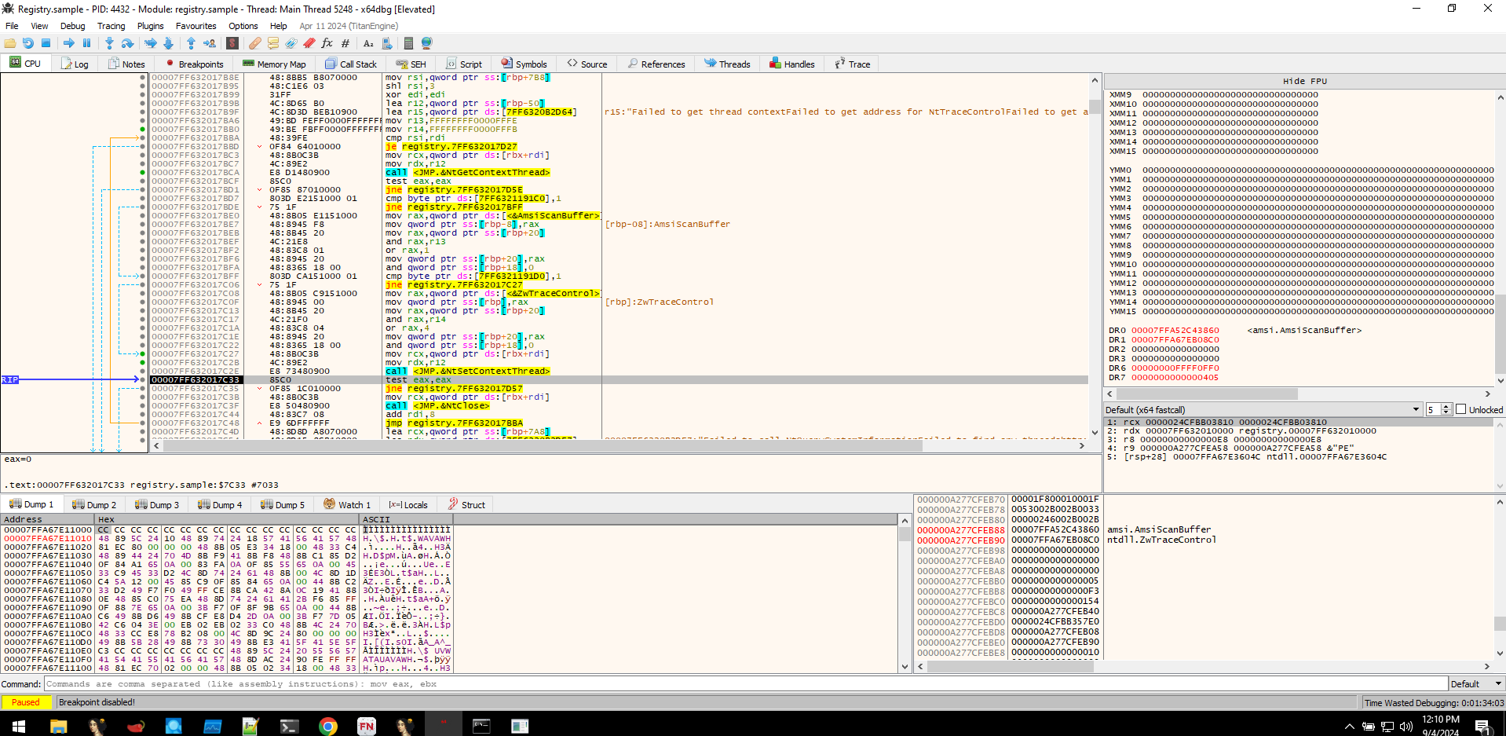Open the Plugins menu

150,26
